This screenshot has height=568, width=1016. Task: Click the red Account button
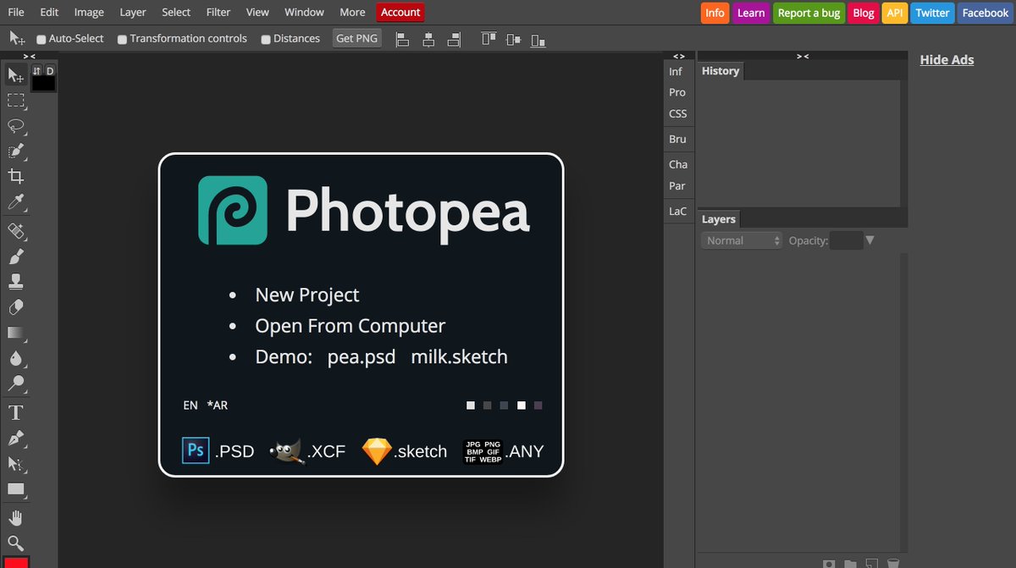coord(400,12)
